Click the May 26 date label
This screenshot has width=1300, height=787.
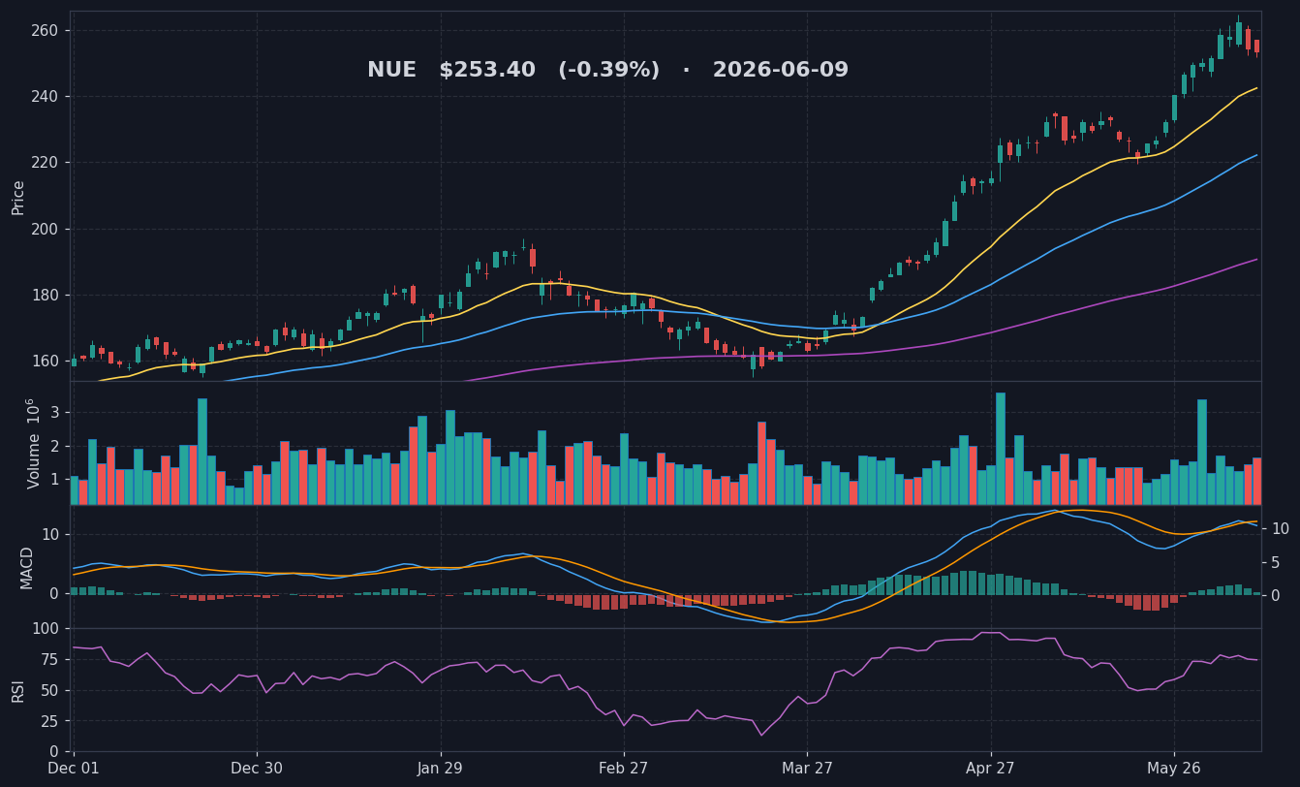pyautogui.click(x=1174, y=769)
